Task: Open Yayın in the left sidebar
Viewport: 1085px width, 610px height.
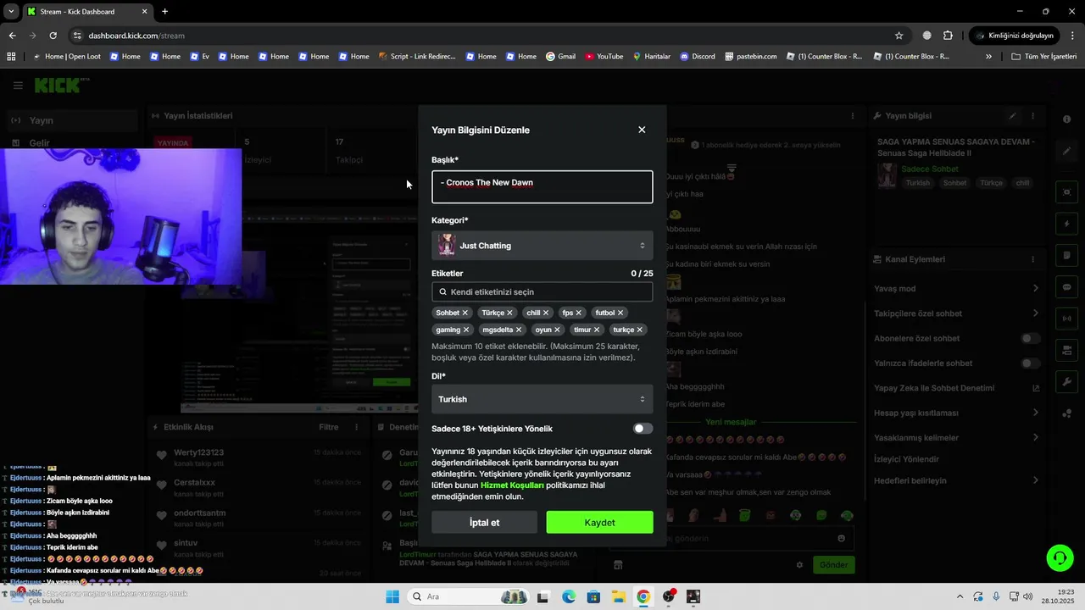Action: 72,120
